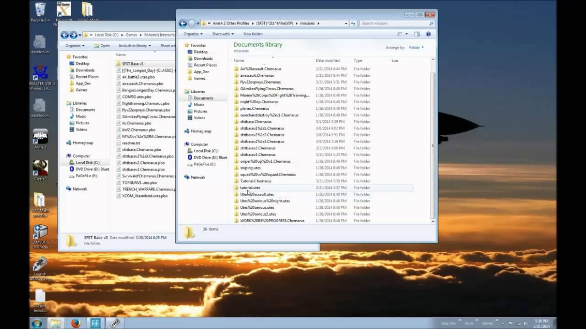
Task: Open Organize menu in Bohemia Interactive window
Action: click(x=75, y=46)
